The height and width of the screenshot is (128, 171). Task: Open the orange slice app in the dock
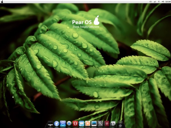click(x=88, y=123)
